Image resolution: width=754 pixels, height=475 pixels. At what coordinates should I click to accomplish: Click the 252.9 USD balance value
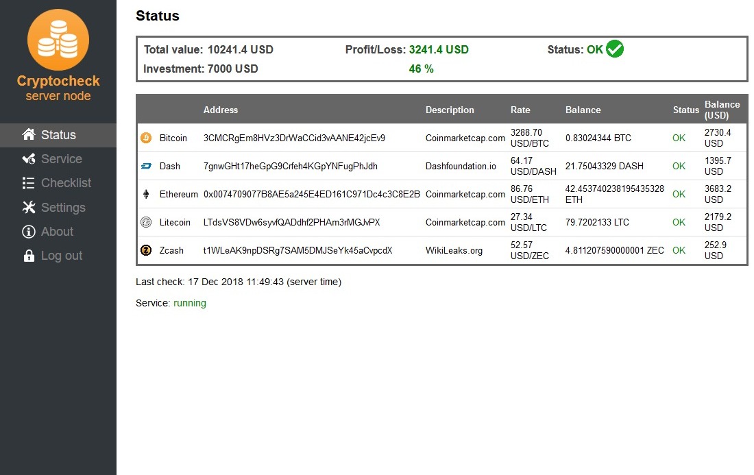[716, 250]
